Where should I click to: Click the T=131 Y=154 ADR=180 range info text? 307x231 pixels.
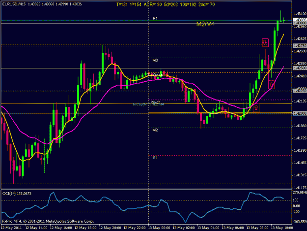(x=166, y=4)
